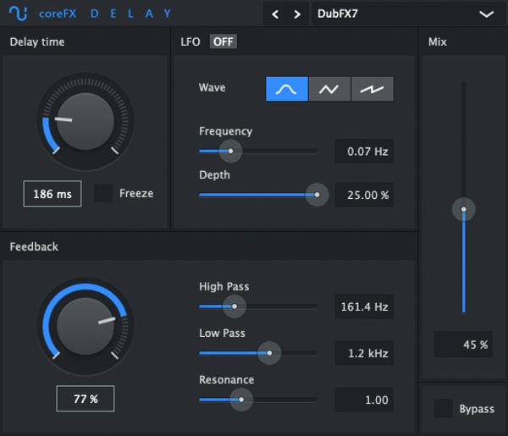Enable the Freeze checkbox
This screenshot has height=436, width=508.
point(103,193)
